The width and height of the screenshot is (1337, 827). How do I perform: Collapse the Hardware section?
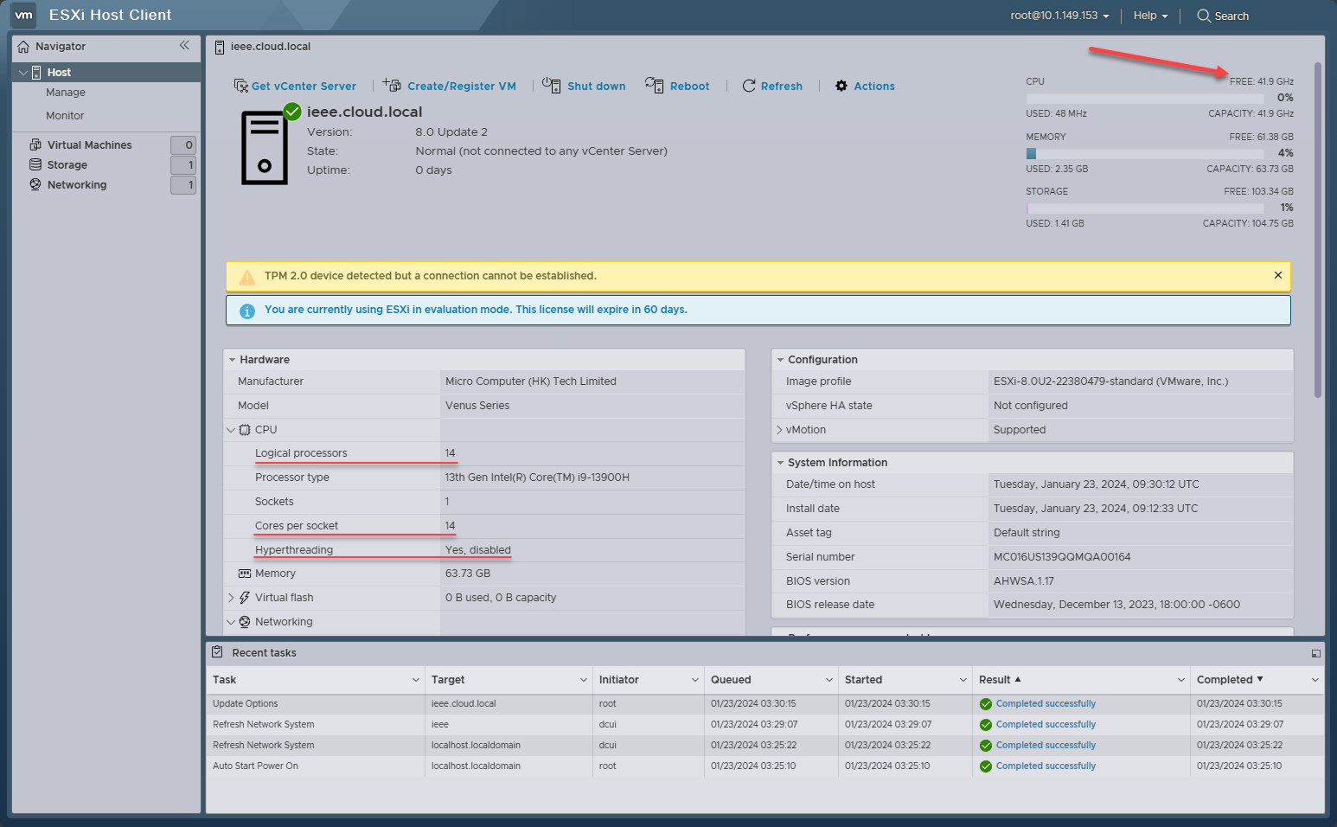[233, 360]
